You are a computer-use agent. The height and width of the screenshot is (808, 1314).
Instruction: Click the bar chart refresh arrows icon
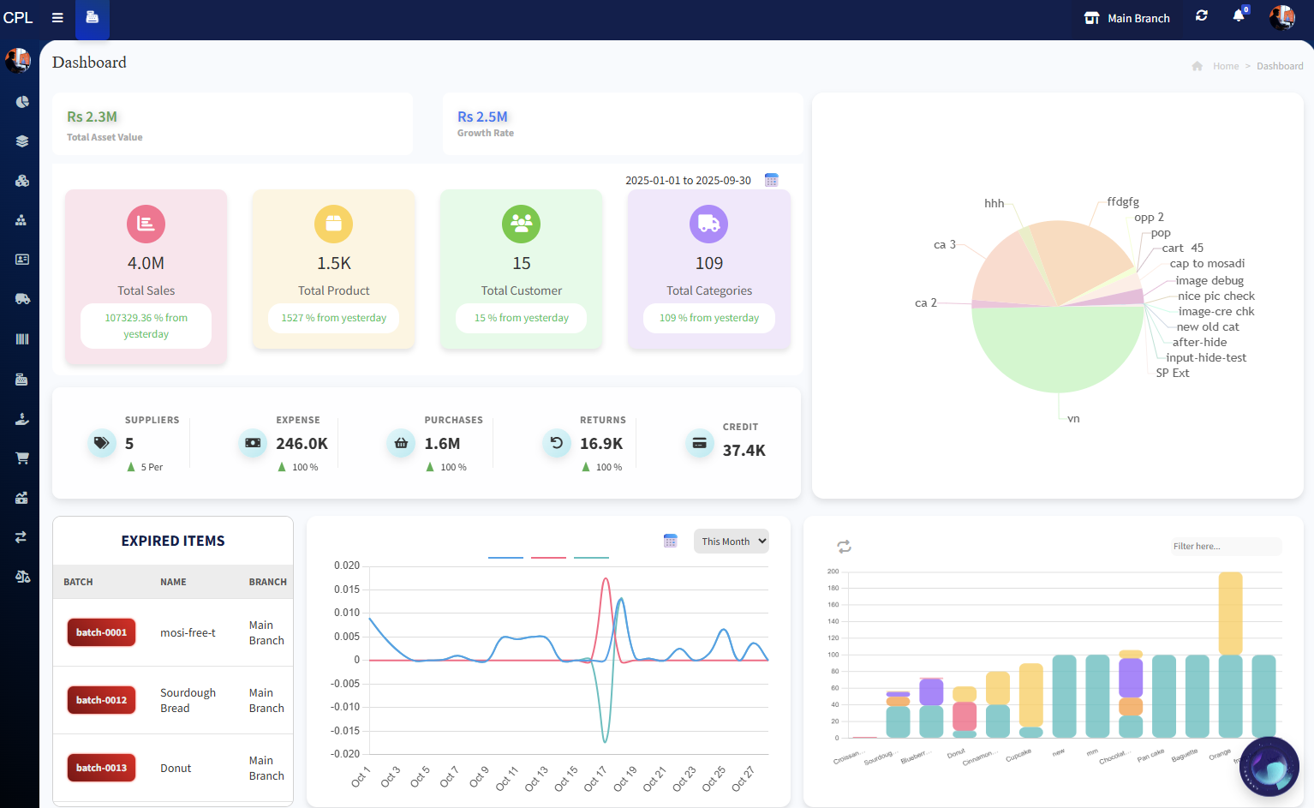[844, 547]
